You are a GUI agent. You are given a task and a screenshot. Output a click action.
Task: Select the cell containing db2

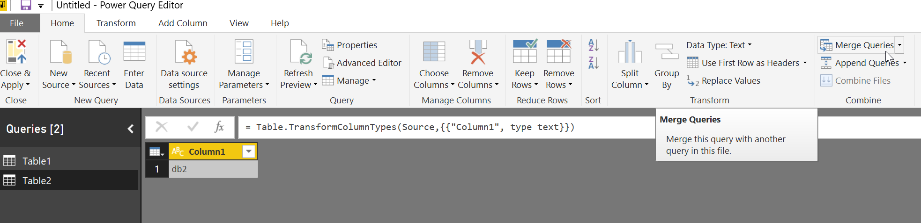pyautogui.click(x=213, y=169)
